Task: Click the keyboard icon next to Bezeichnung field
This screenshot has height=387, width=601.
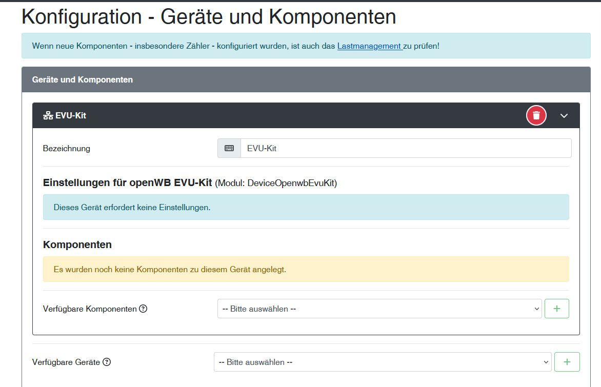Action: (x=229, y=148)
